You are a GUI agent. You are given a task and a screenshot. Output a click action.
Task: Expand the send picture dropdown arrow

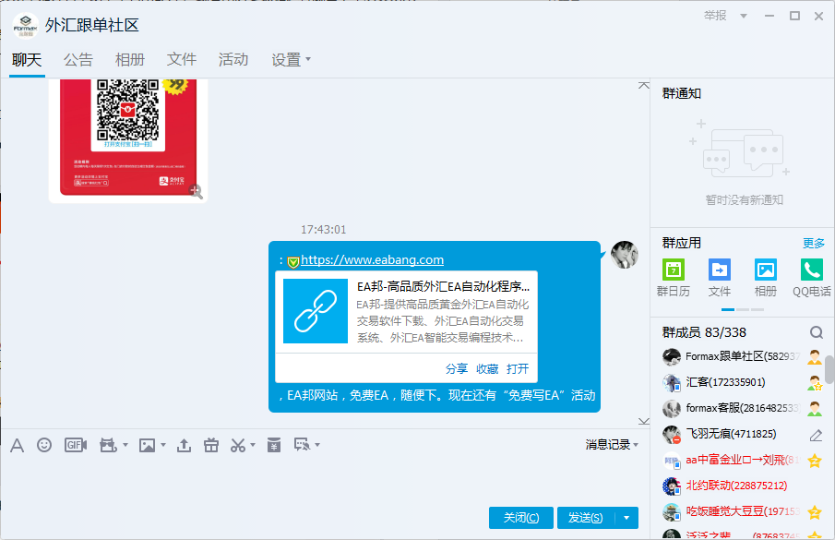pyautogui.click(x=163, y=445)
